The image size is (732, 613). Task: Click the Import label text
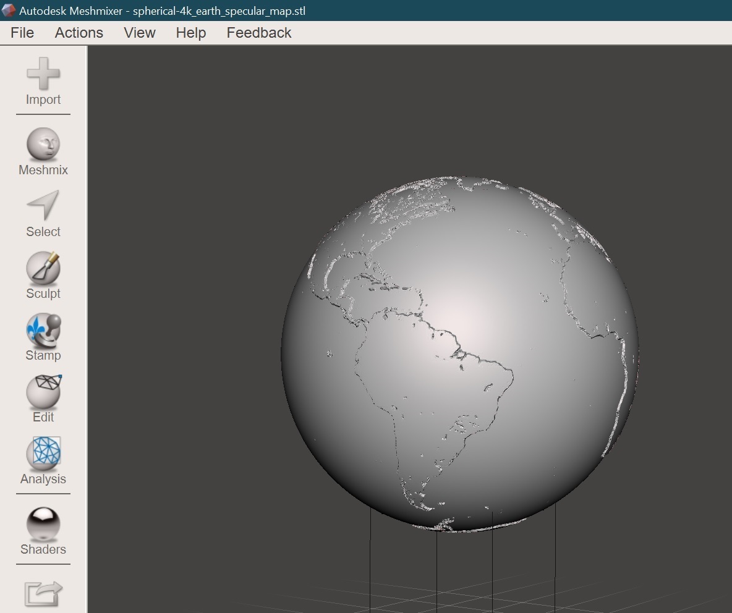point(43,99)
